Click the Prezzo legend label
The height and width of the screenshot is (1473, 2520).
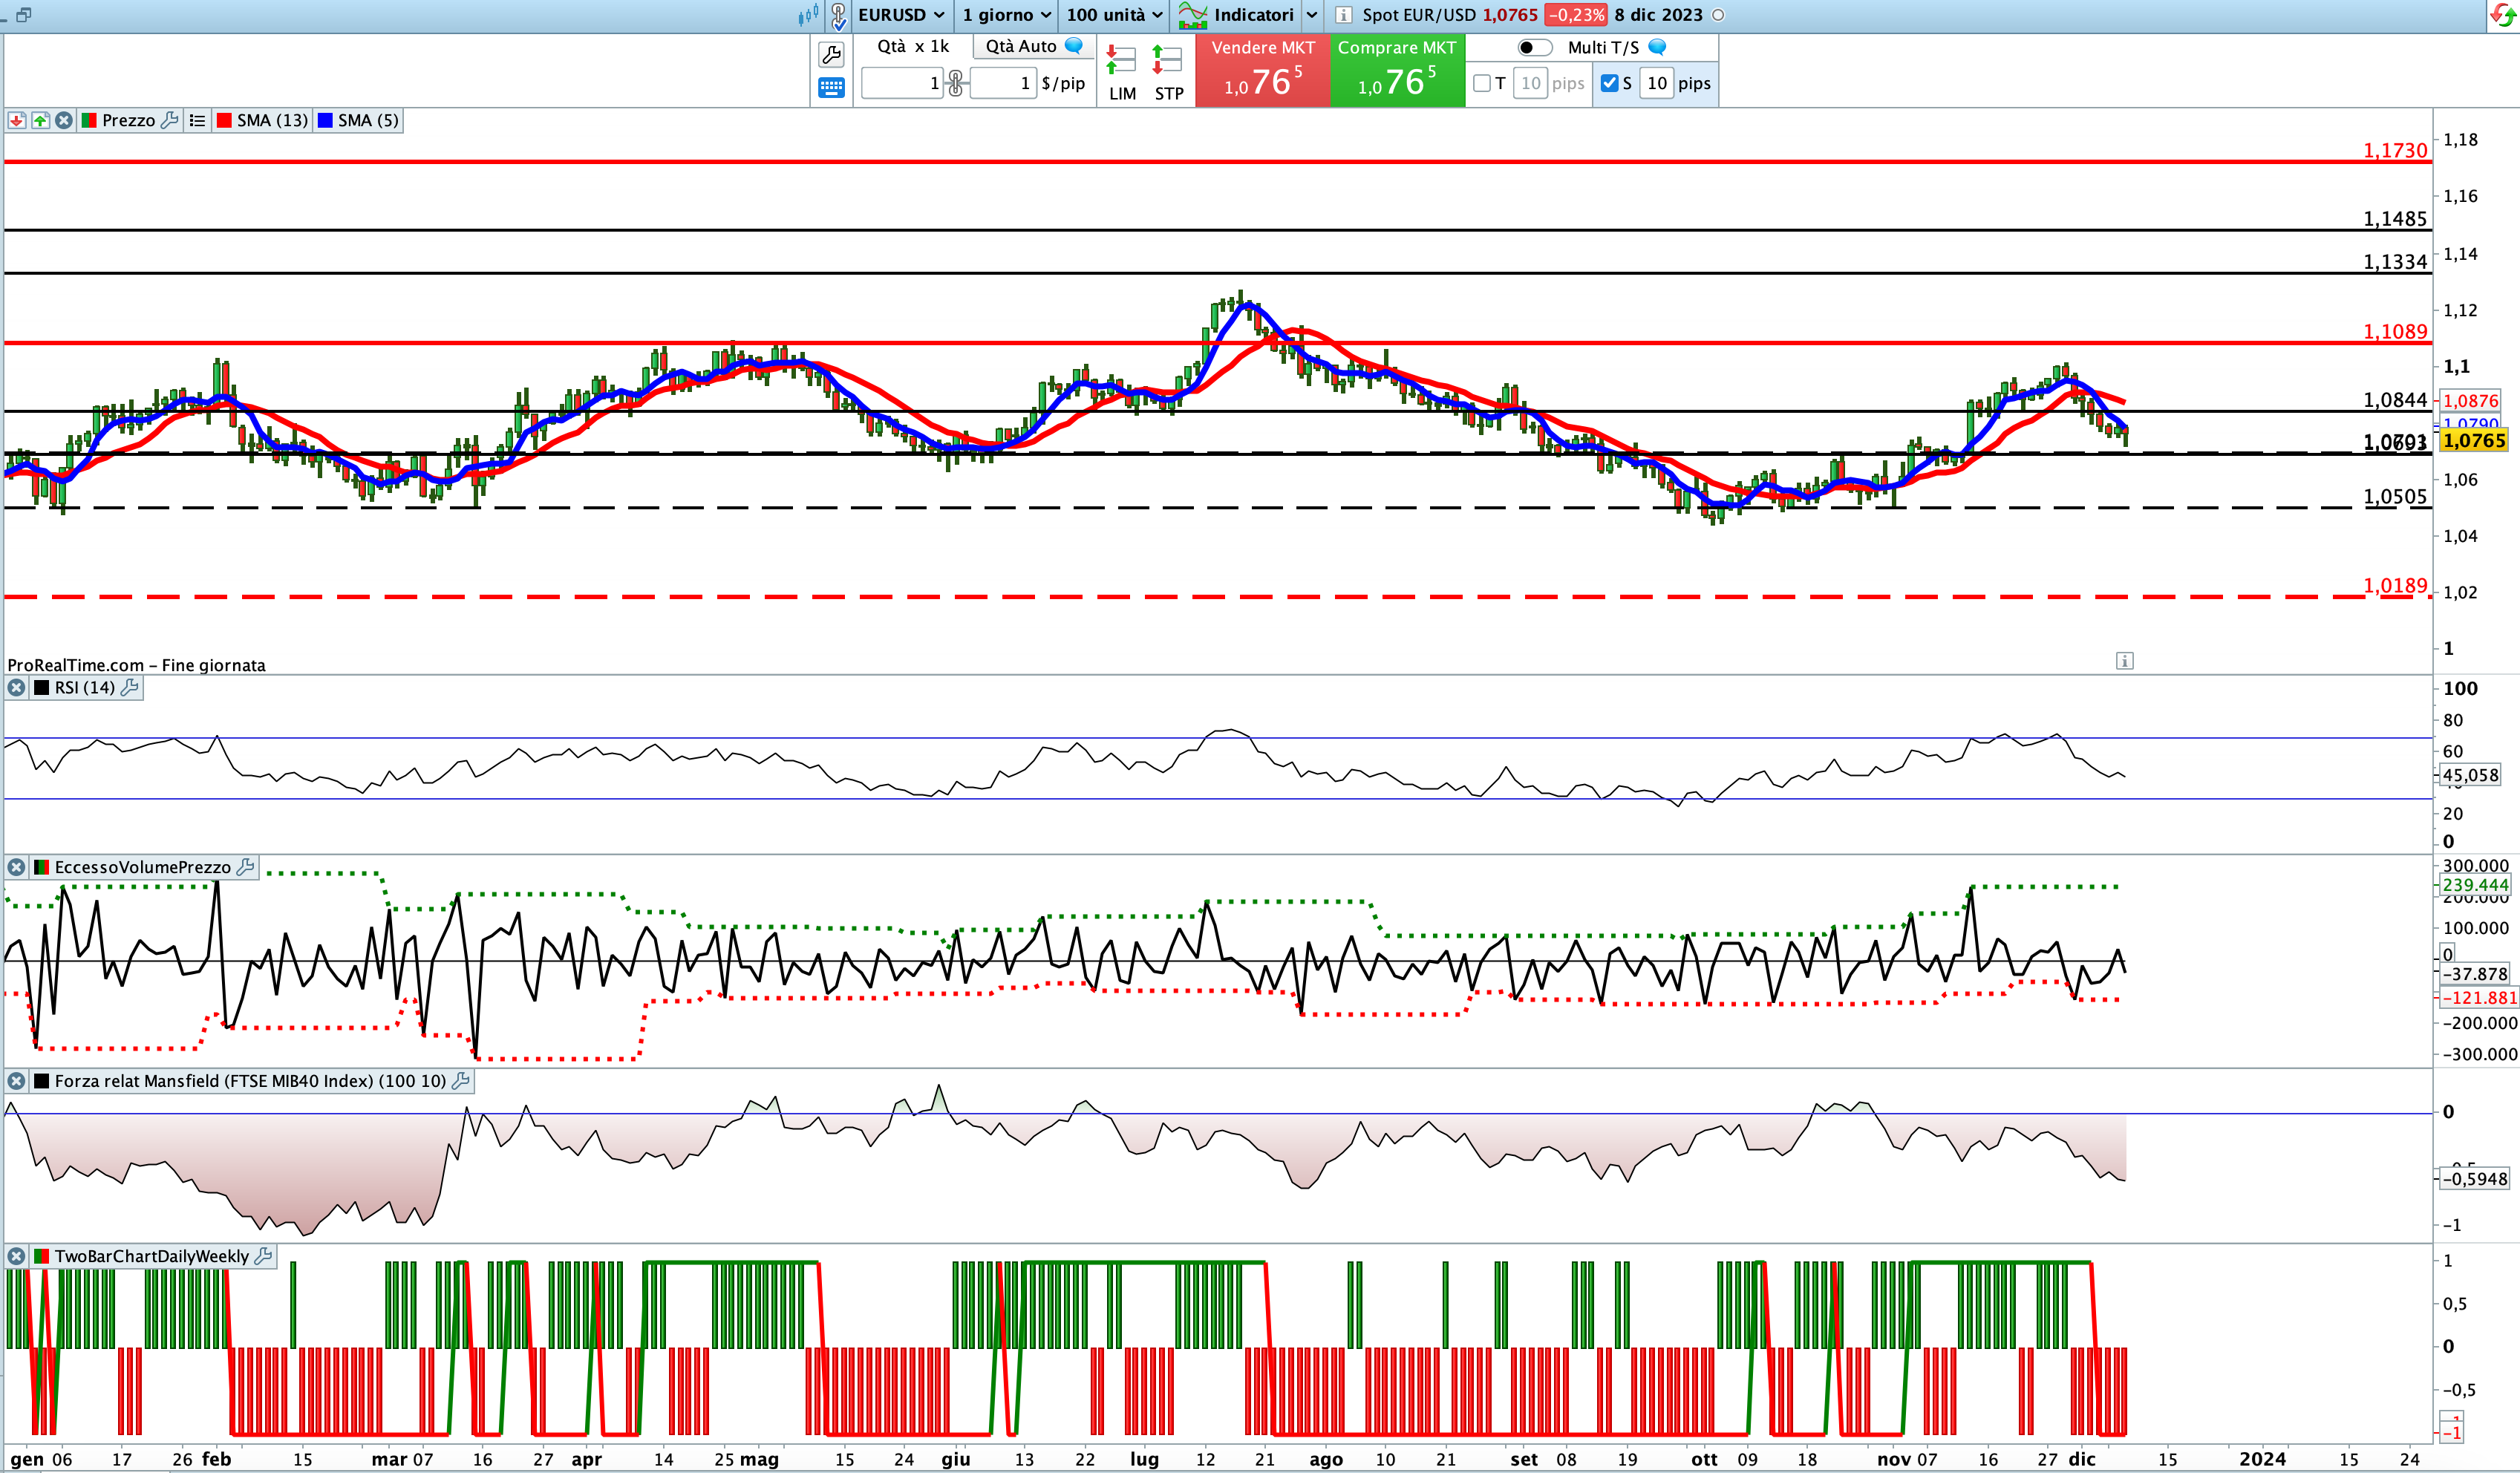(x=128, y=120)
